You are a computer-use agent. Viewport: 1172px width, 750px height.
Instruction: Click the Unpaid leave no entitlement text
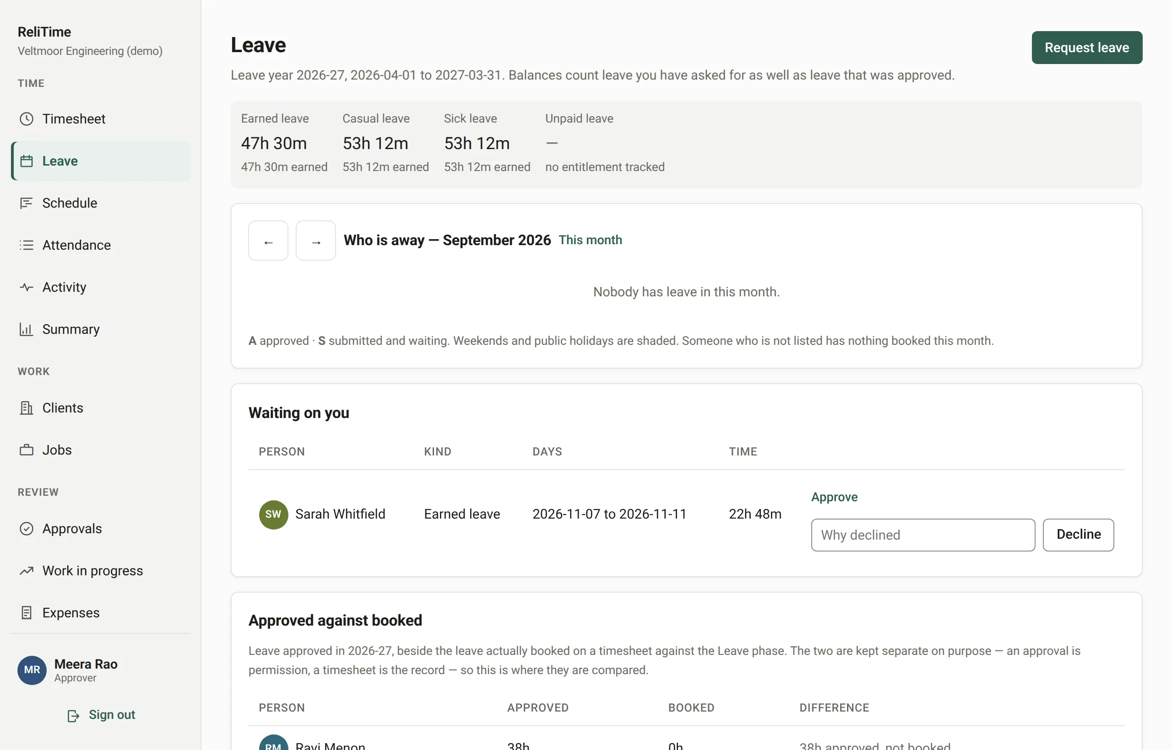[x=604, y=167]
